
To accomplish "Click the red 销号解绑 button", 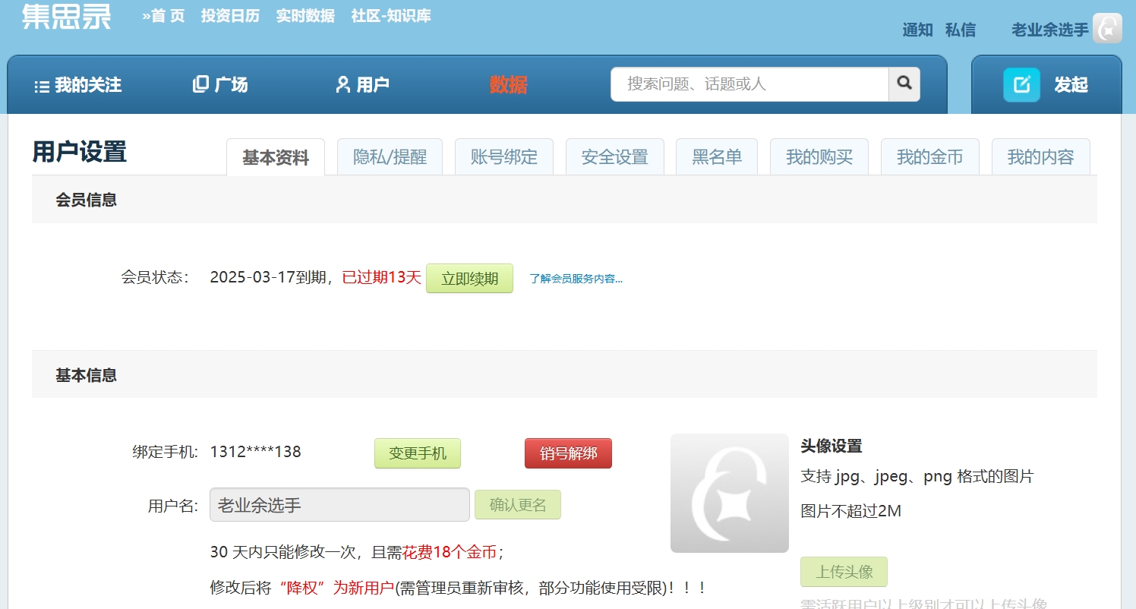I will pyautogui.click(x=568, y=453).
